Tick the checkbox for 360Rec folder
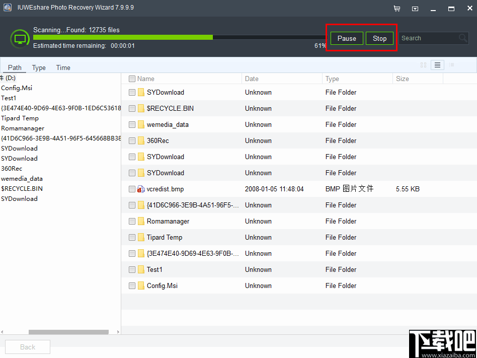The height and width of the screenshot is (358, 477). tap(131, 140)
